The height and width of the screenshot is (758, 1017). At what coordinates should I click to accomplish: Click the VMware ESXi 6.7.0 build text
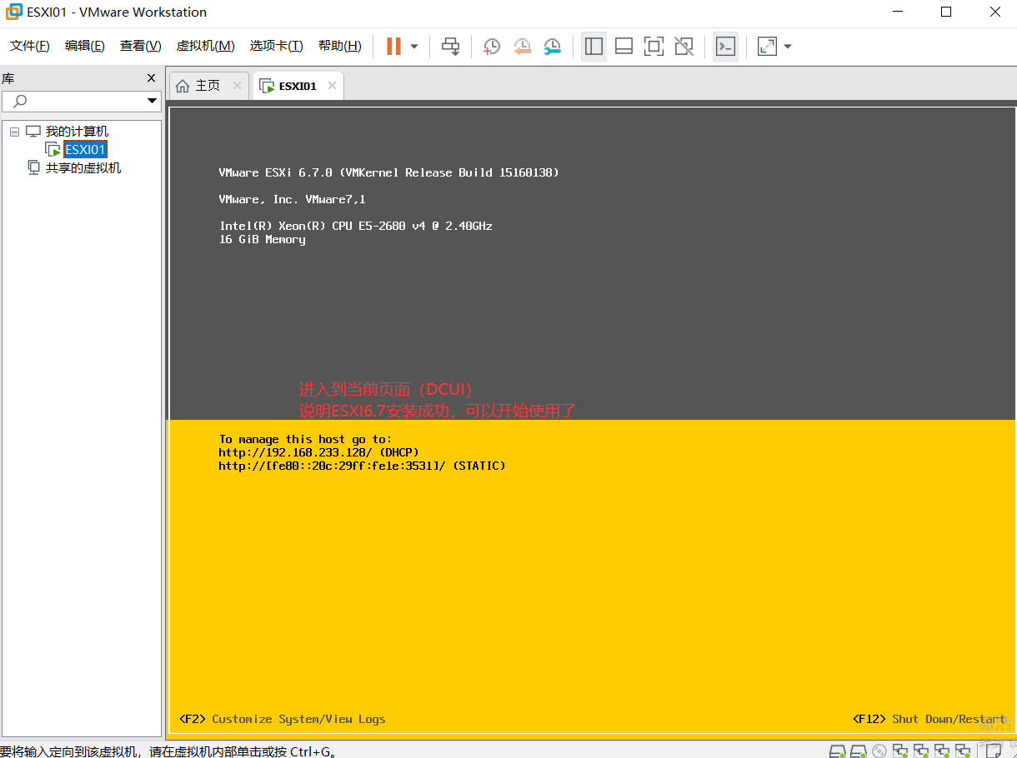coord(388,172)
